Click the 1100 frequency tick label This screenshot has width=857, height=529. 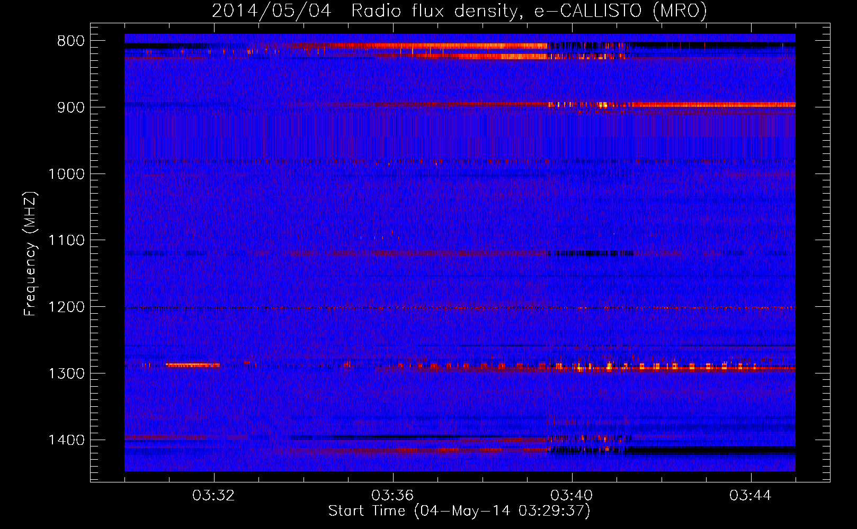click(67, 241)
